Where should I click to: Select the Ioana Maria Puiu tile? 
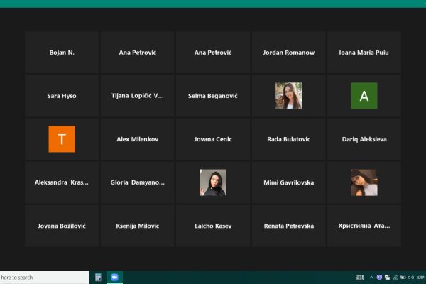point(364,53)
